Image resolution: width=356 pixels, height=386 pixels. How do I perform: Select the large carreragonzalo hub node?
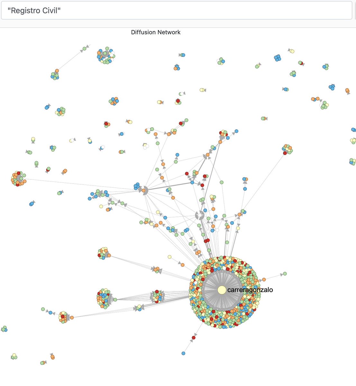pos(222,290)
